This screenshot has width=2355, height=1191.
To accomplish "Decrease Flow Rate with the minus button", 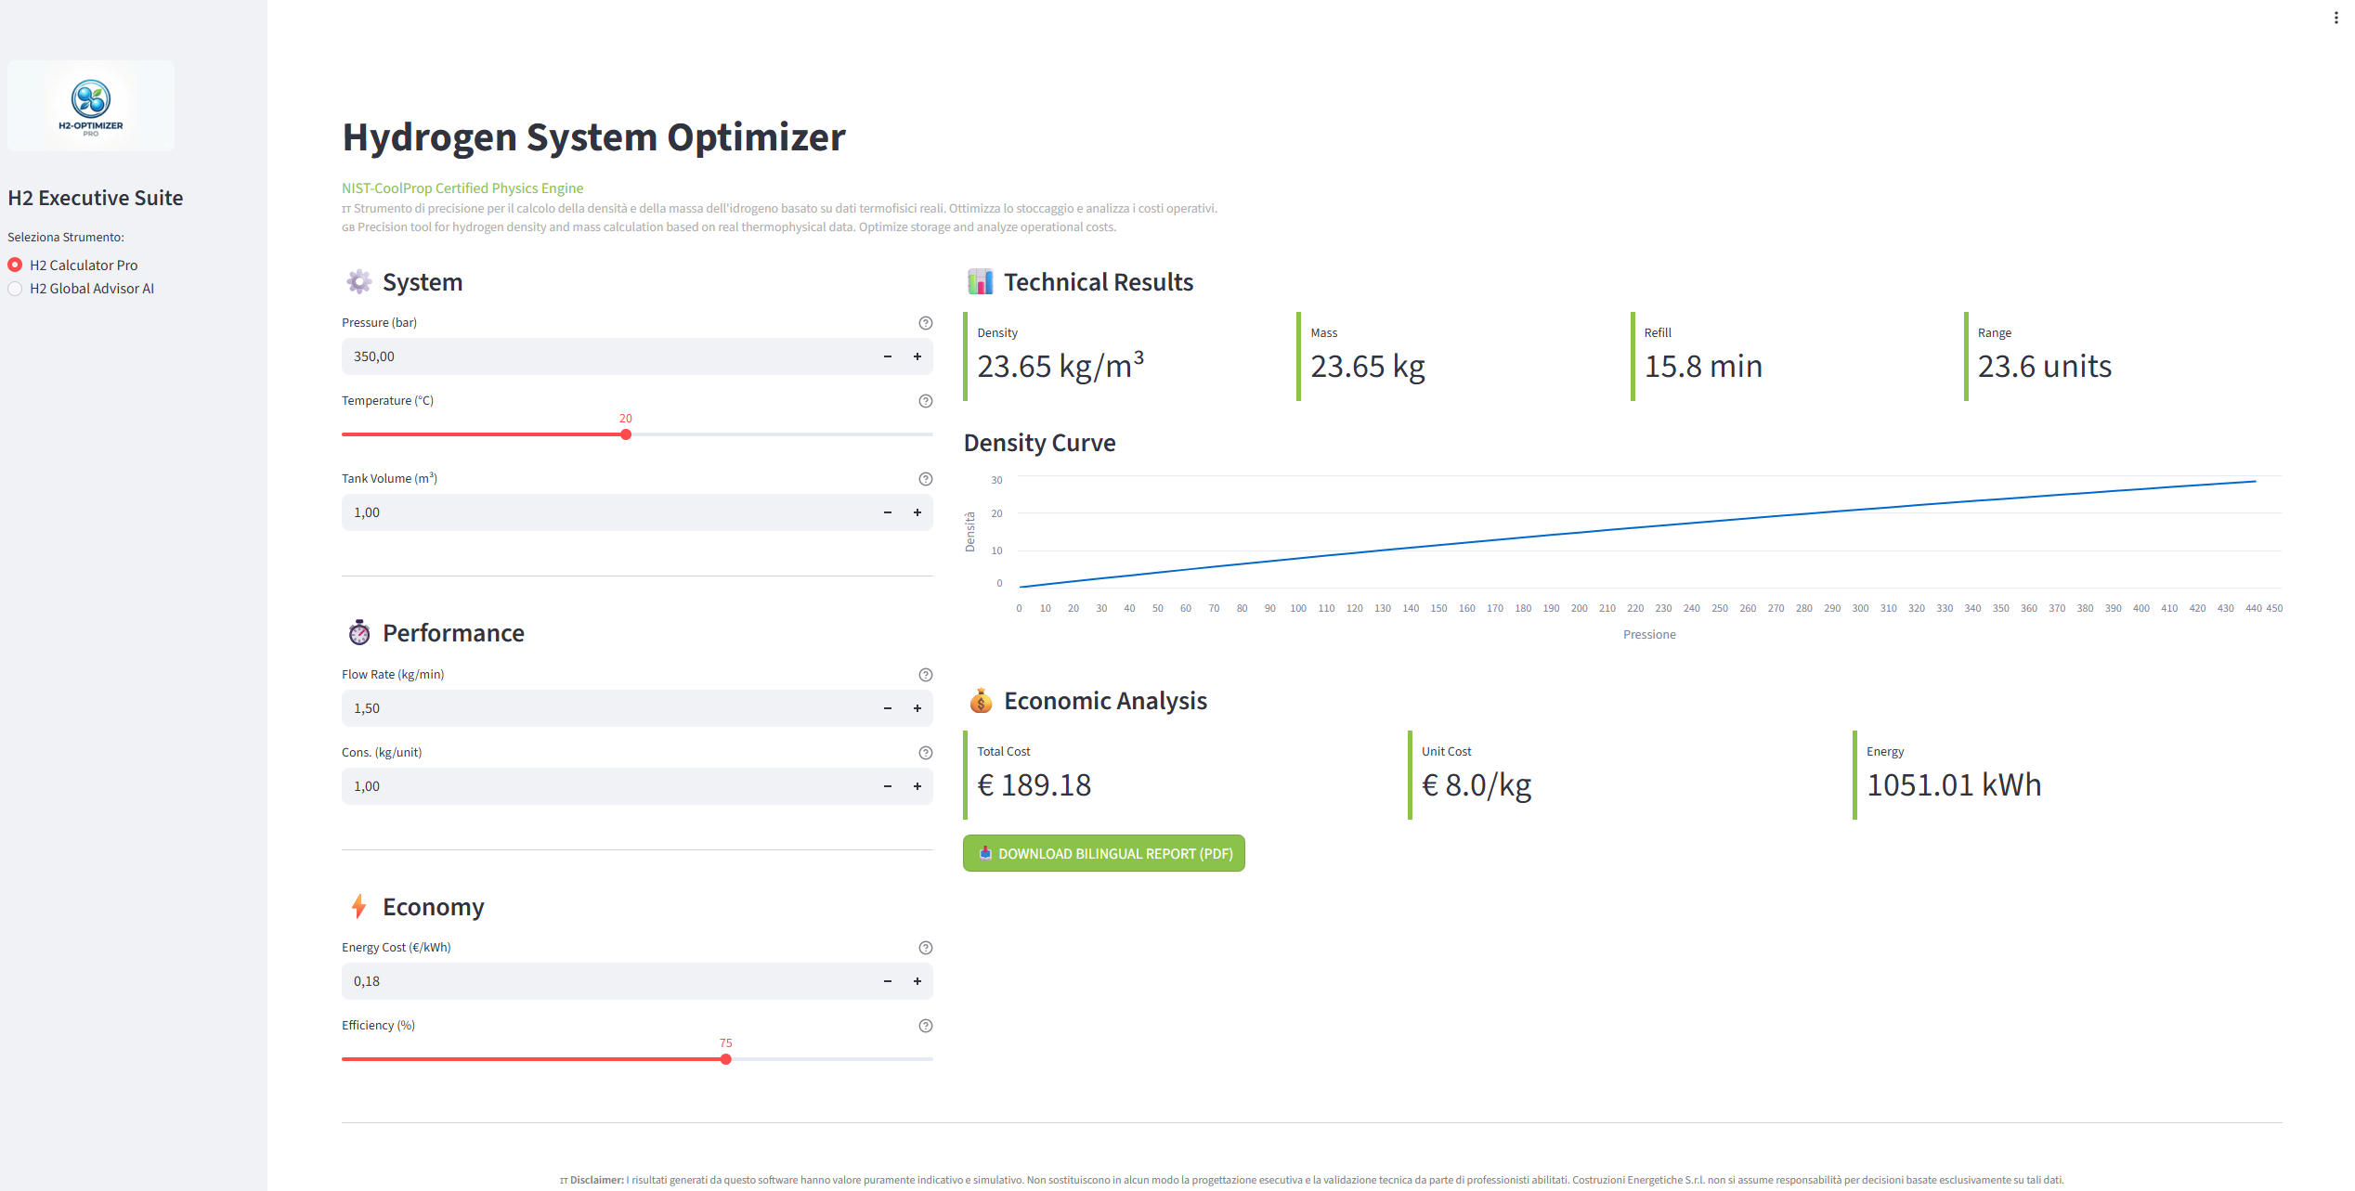I will click(x=888, y=708).
